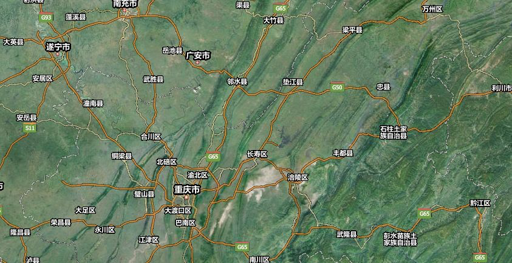Screen dimensions: 512x263
Task: Select the 丰都县 county label
Action: tap(343, 153)
